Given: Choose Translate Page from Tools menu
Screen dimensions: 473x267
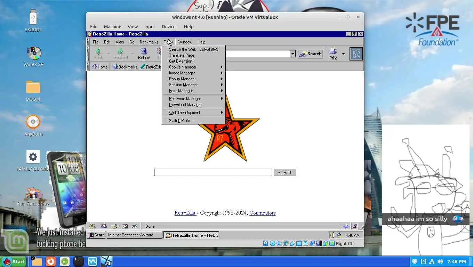Looking at the screenshot, I should (193, 55).
